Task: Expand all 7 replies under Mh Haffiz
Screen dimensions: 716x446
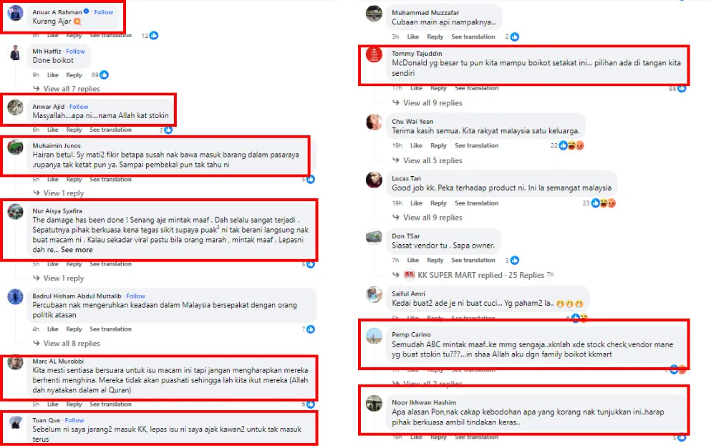Action: coord(72,89)
